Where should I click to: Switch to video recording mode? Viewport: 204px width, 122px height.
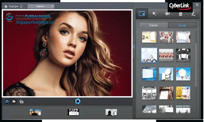coord(14,101)
